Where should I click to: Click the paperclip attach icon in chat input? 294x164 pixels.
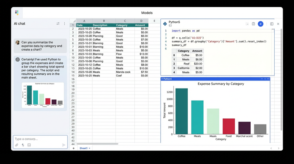click(17, 145)
